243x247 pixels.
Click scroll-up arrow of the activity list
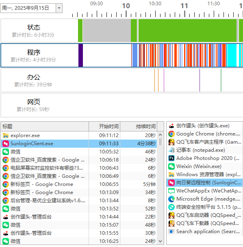(x=160, y=135)
